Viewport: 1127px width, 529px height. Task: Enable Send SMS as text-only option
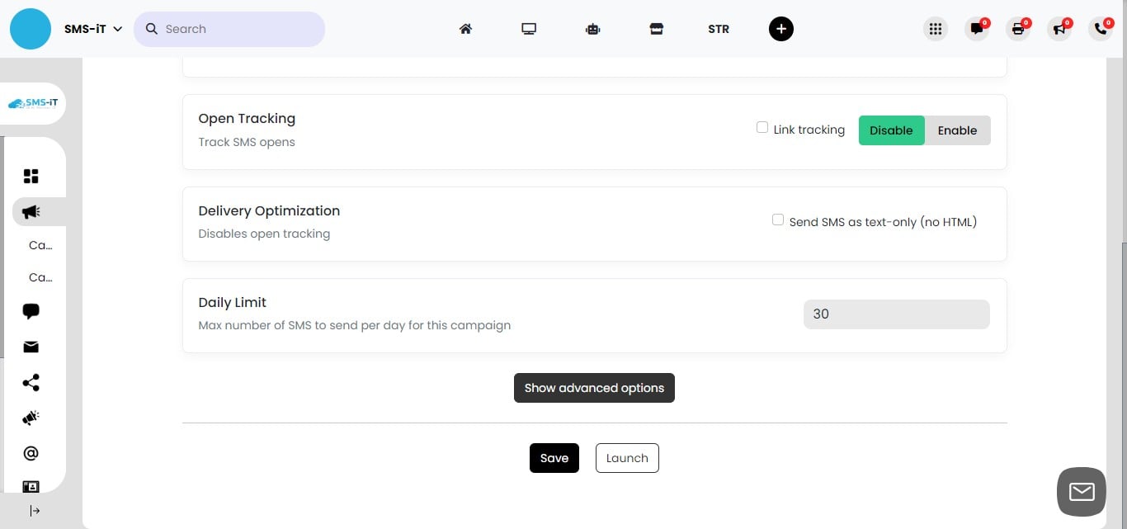coord(777,219)
